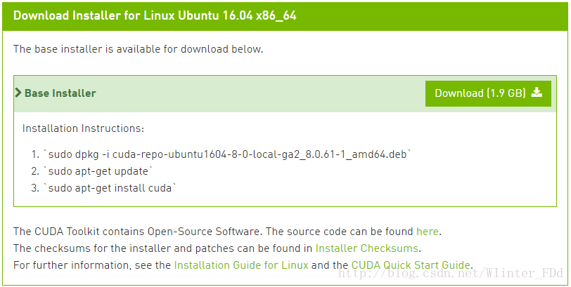Image resolution: width=571 pixels, height=287 pixels.
Task: Click the download arrow icon on the green button
Action: click(537, 93)
